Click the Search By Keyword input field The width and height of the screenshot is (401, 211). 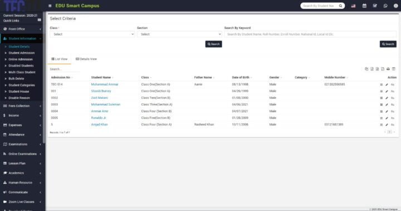tap(310, 34)
